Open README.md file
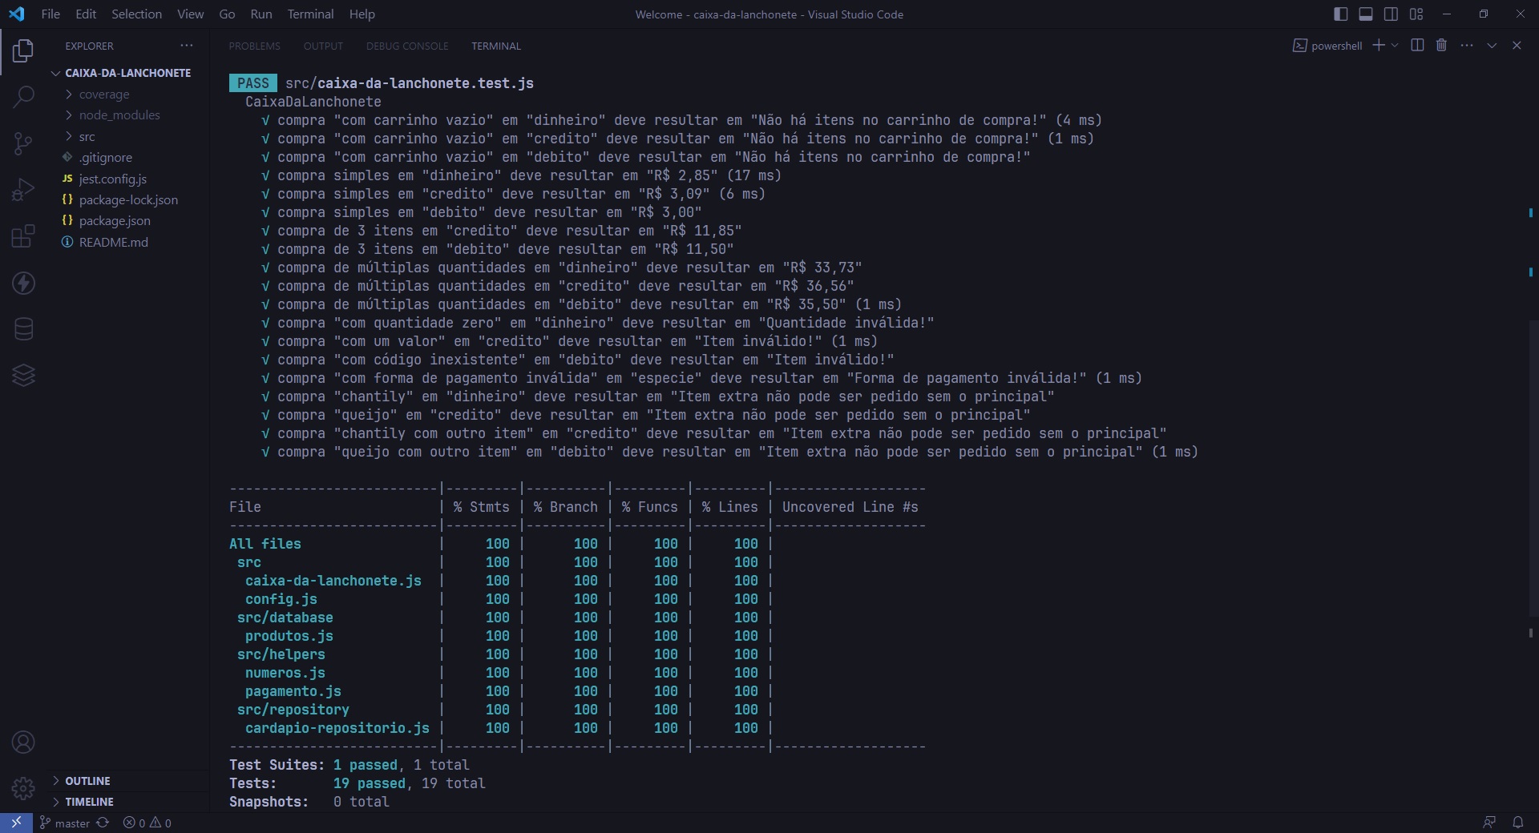This screenshot has height=833, width=1539. click(128, 243)
